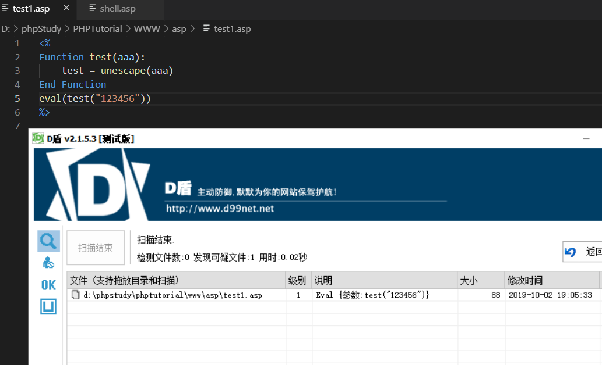Screen dimensions: 602x365
Task: Click the Function test(aaa): code line
Action: pos(92,58)
